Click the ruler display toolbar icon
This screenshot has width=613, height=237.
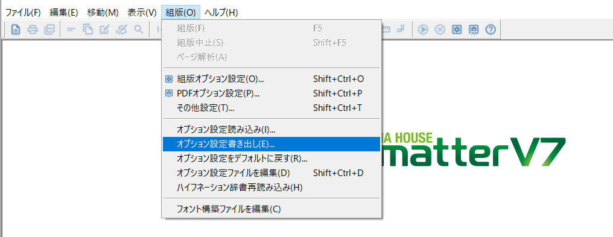point(386,30)
